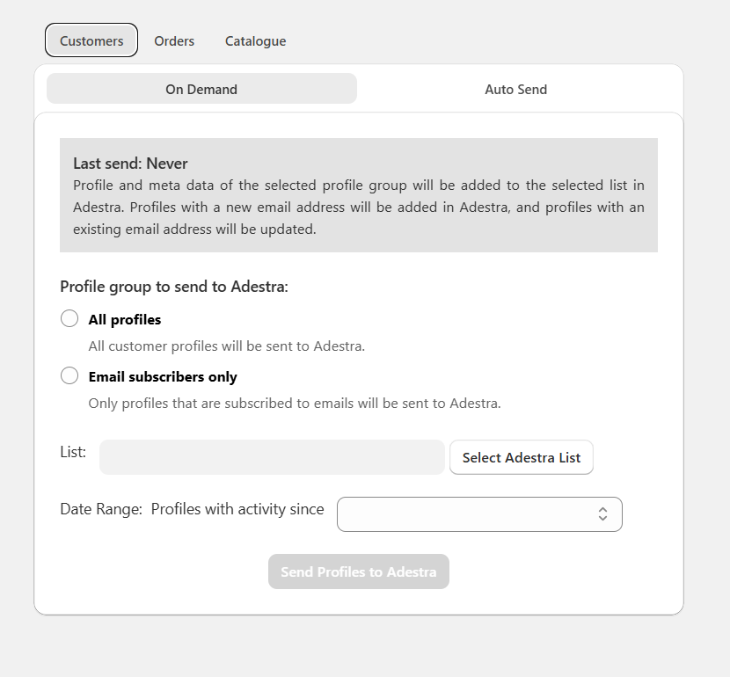Click the Last send: Never info box

[358, 195]
